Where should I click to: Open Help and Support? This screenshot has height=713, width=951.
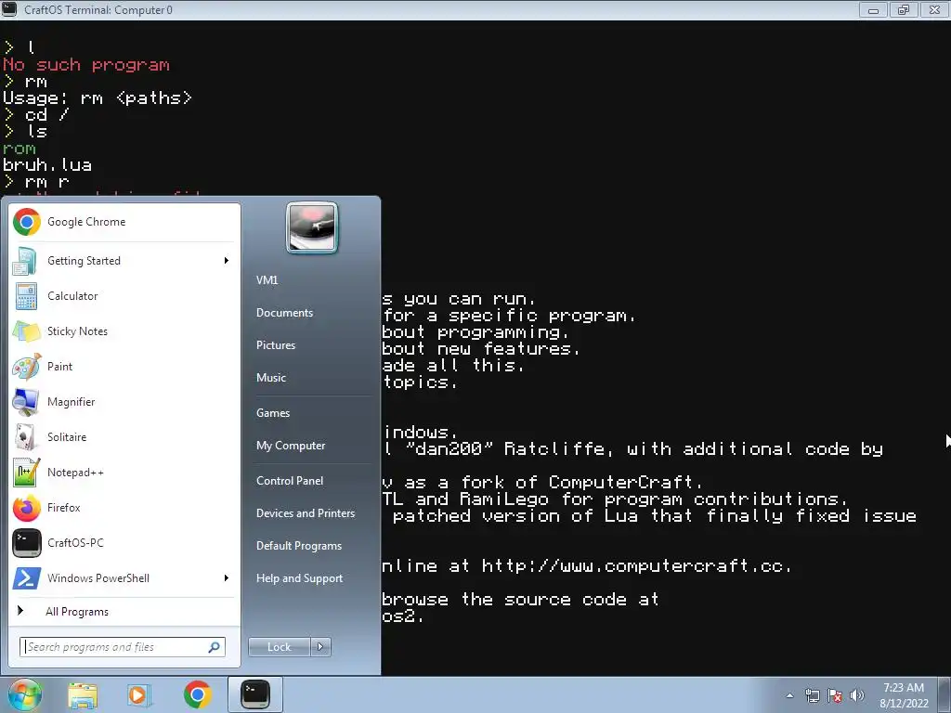tap(299, 578)
